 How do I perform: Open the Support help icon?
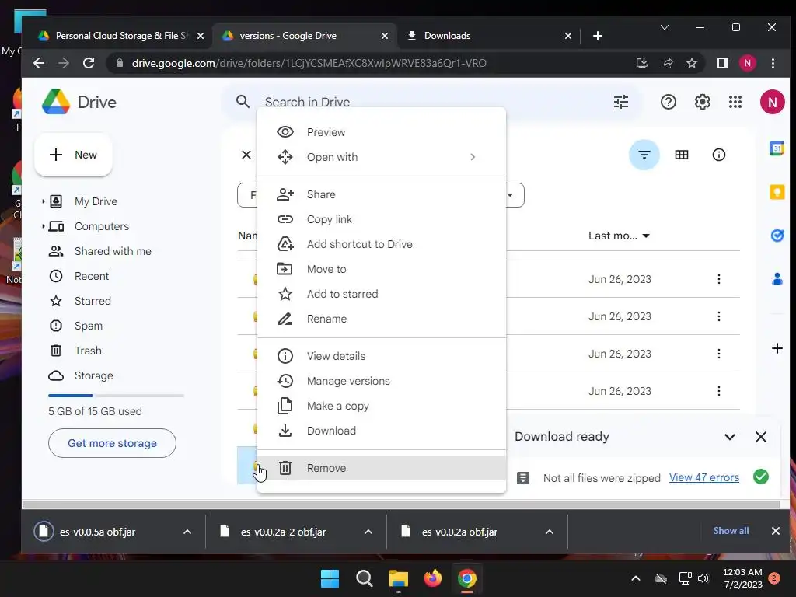pos(668,102)
